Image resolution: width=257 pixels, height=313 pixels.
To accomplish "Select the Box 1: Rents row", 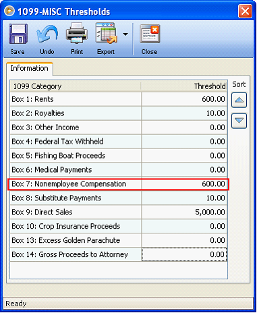I will tap(119, 99).
